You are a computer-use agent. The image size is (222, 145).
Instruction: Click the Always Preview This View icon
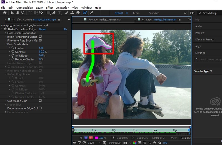74,143
